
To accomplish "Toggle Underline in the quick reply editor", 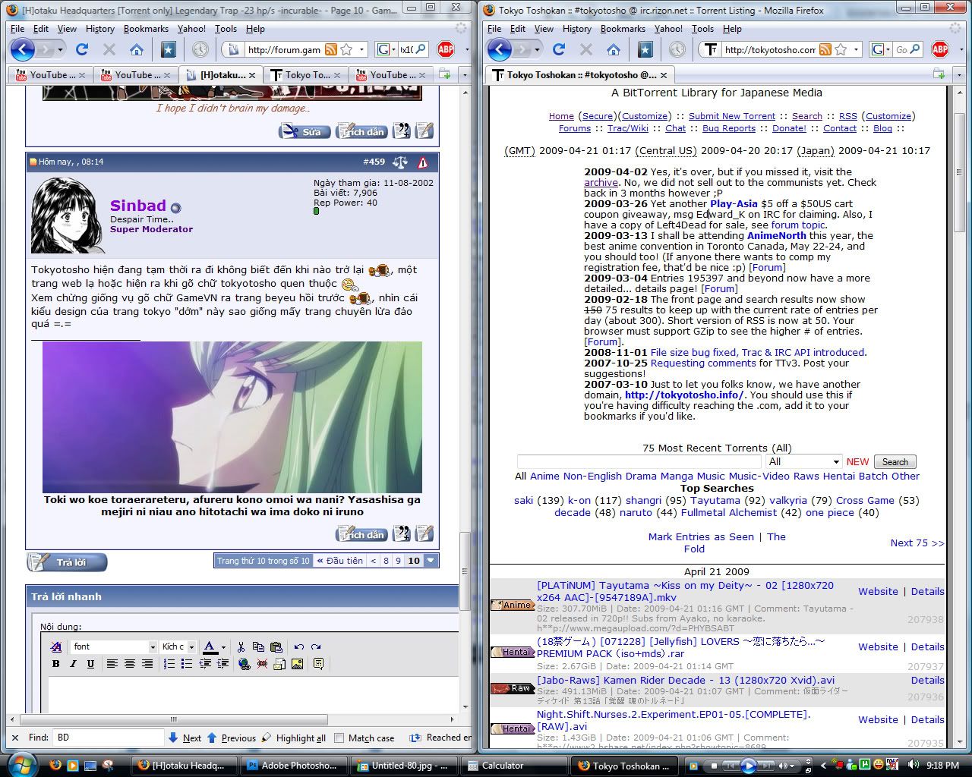I will click(90, 663).
